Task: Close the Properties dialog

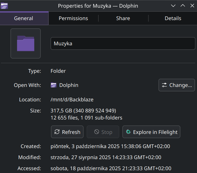Action: tap(192, 6)
